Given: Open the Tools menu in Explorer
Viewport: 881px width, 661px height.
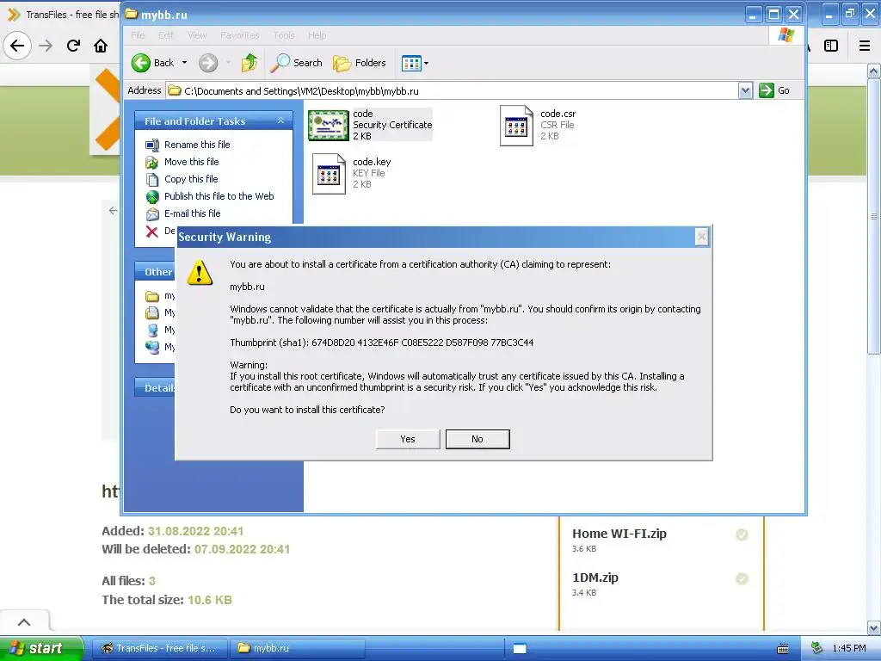Looking at the screenshot, I should tap(284, 35).
